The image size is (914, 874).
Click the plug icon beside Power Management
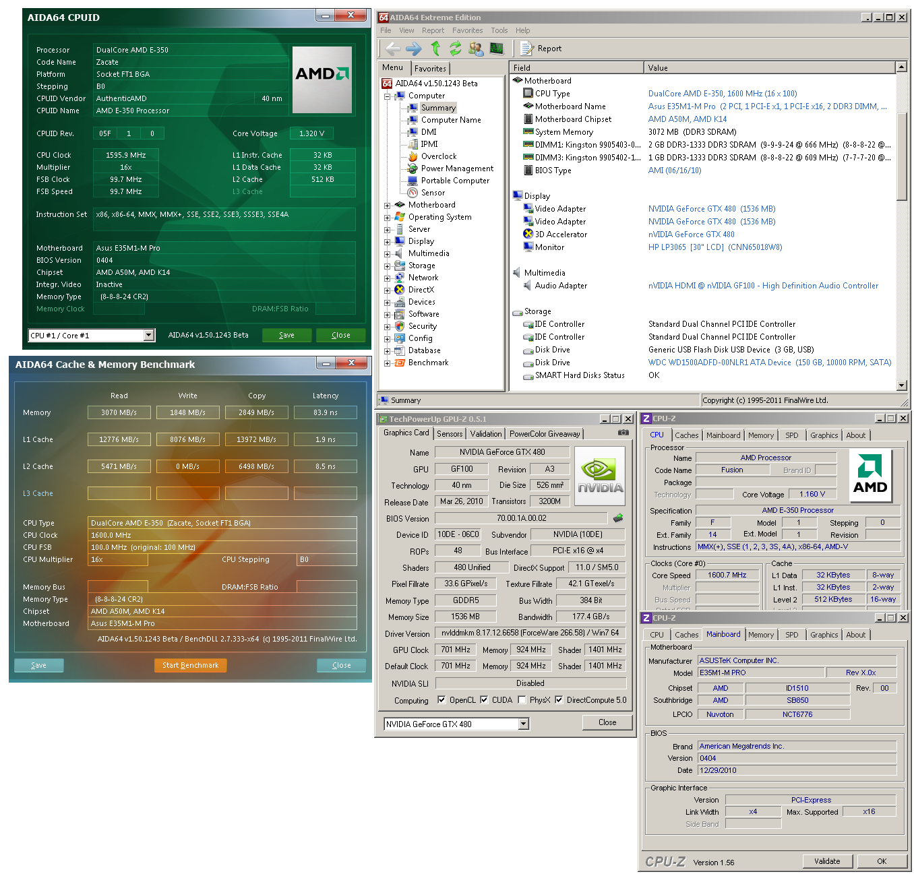click(413, 168)
